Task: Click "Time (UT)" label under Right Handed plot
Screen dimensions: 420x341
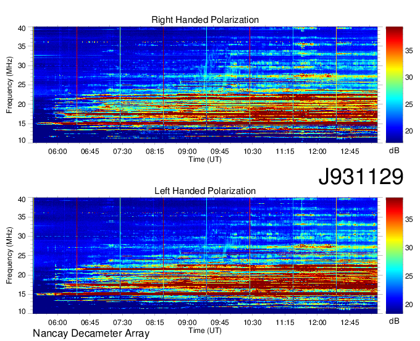Action: [205, 159]
